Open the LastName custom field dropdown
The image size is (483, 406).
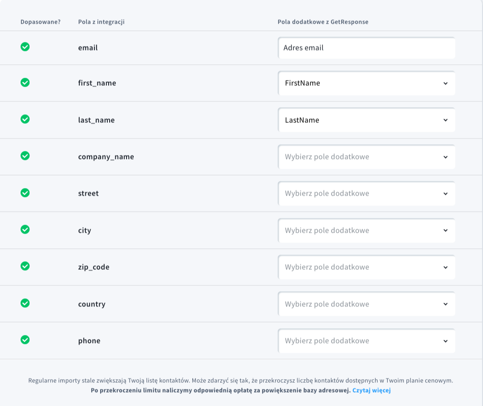(x=366, y=120)
